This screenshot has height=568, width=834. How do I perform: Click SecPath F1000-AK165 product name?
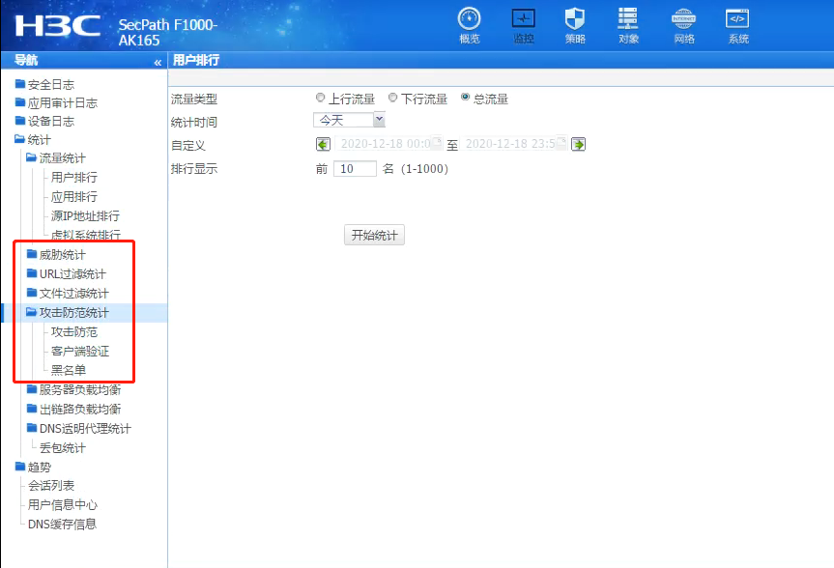[x=167, y=33]
